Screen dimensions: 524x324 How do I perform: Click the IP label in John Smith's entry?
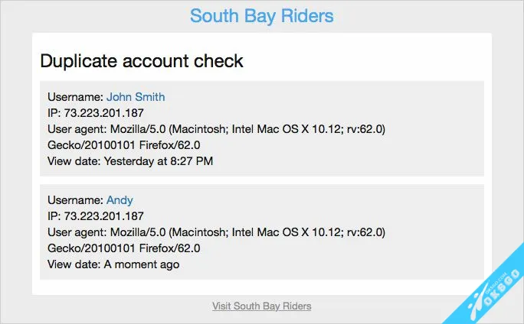coord(54,113)
